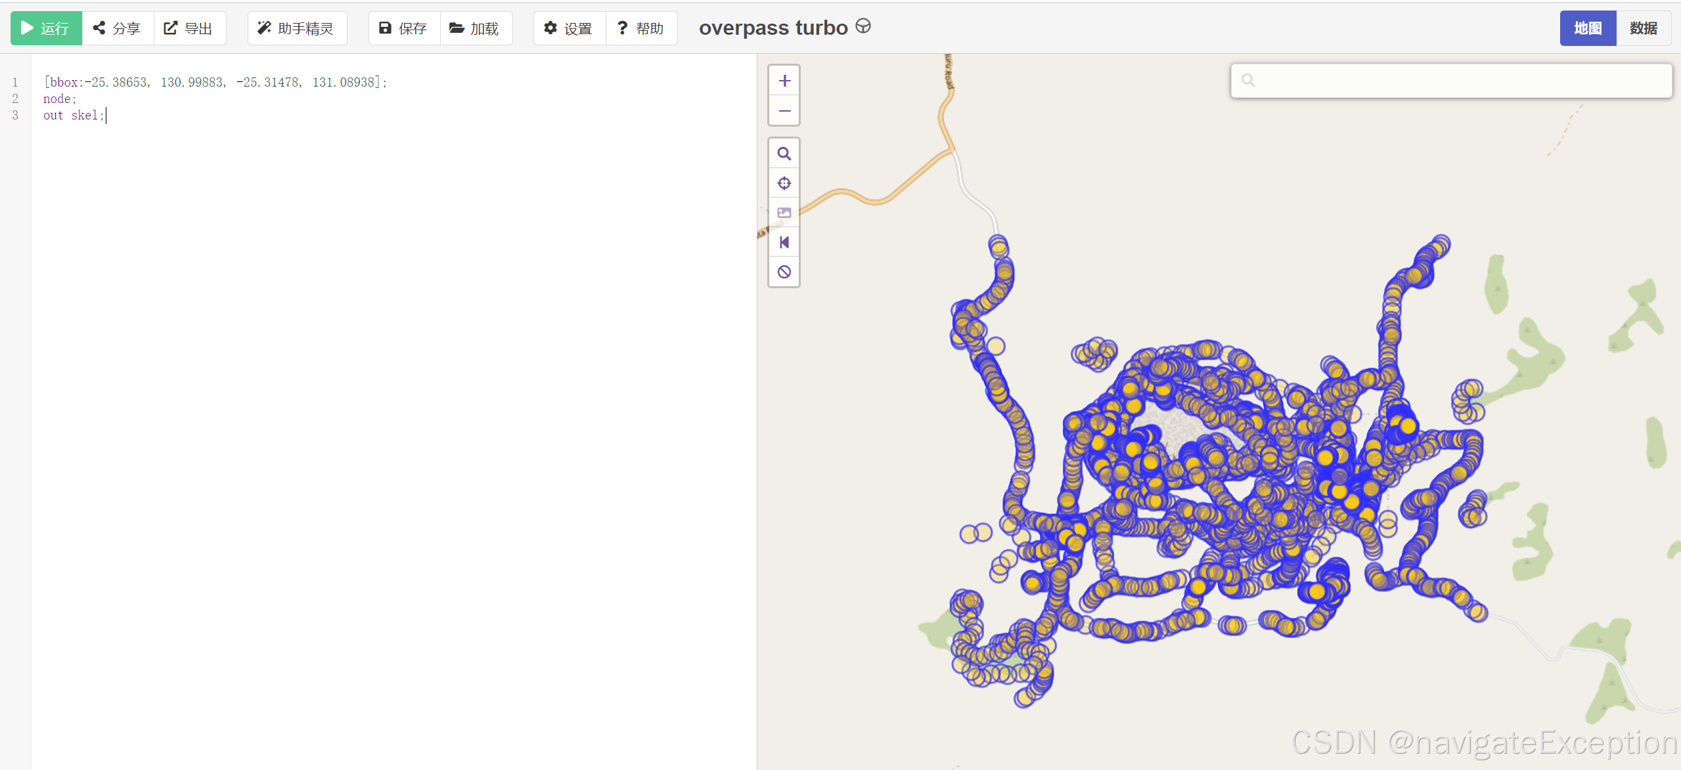
Task: Click the zoom-to-data magnifier icon
Action: [x=784, y=154]
